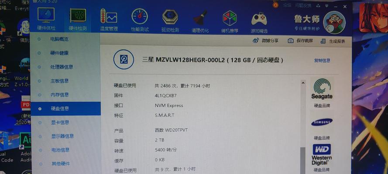Image resolution: width=388 pixels, height=174 pixels.
Task: Click the scrollbar up arrow in disk details
Action: click(x=303, y=84)
